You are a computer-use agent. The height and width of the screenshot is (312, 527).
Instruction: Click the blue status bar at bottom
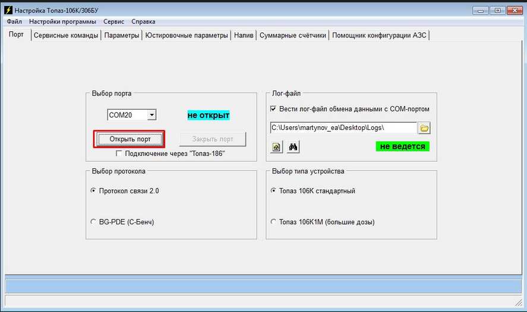263,286
